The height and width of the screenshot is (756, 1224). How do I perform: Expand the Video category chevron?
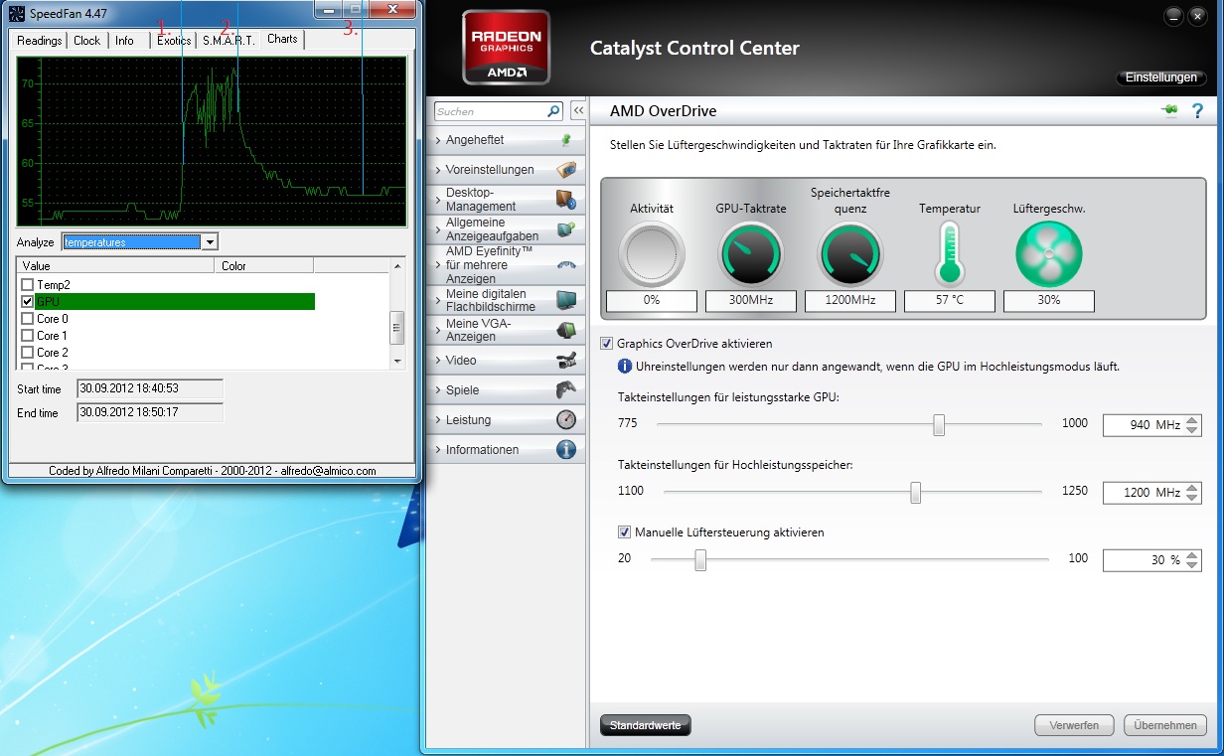pos(438,361)
